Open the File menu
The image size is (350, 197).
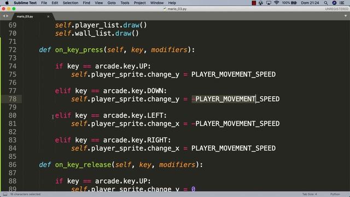[44, 3]
